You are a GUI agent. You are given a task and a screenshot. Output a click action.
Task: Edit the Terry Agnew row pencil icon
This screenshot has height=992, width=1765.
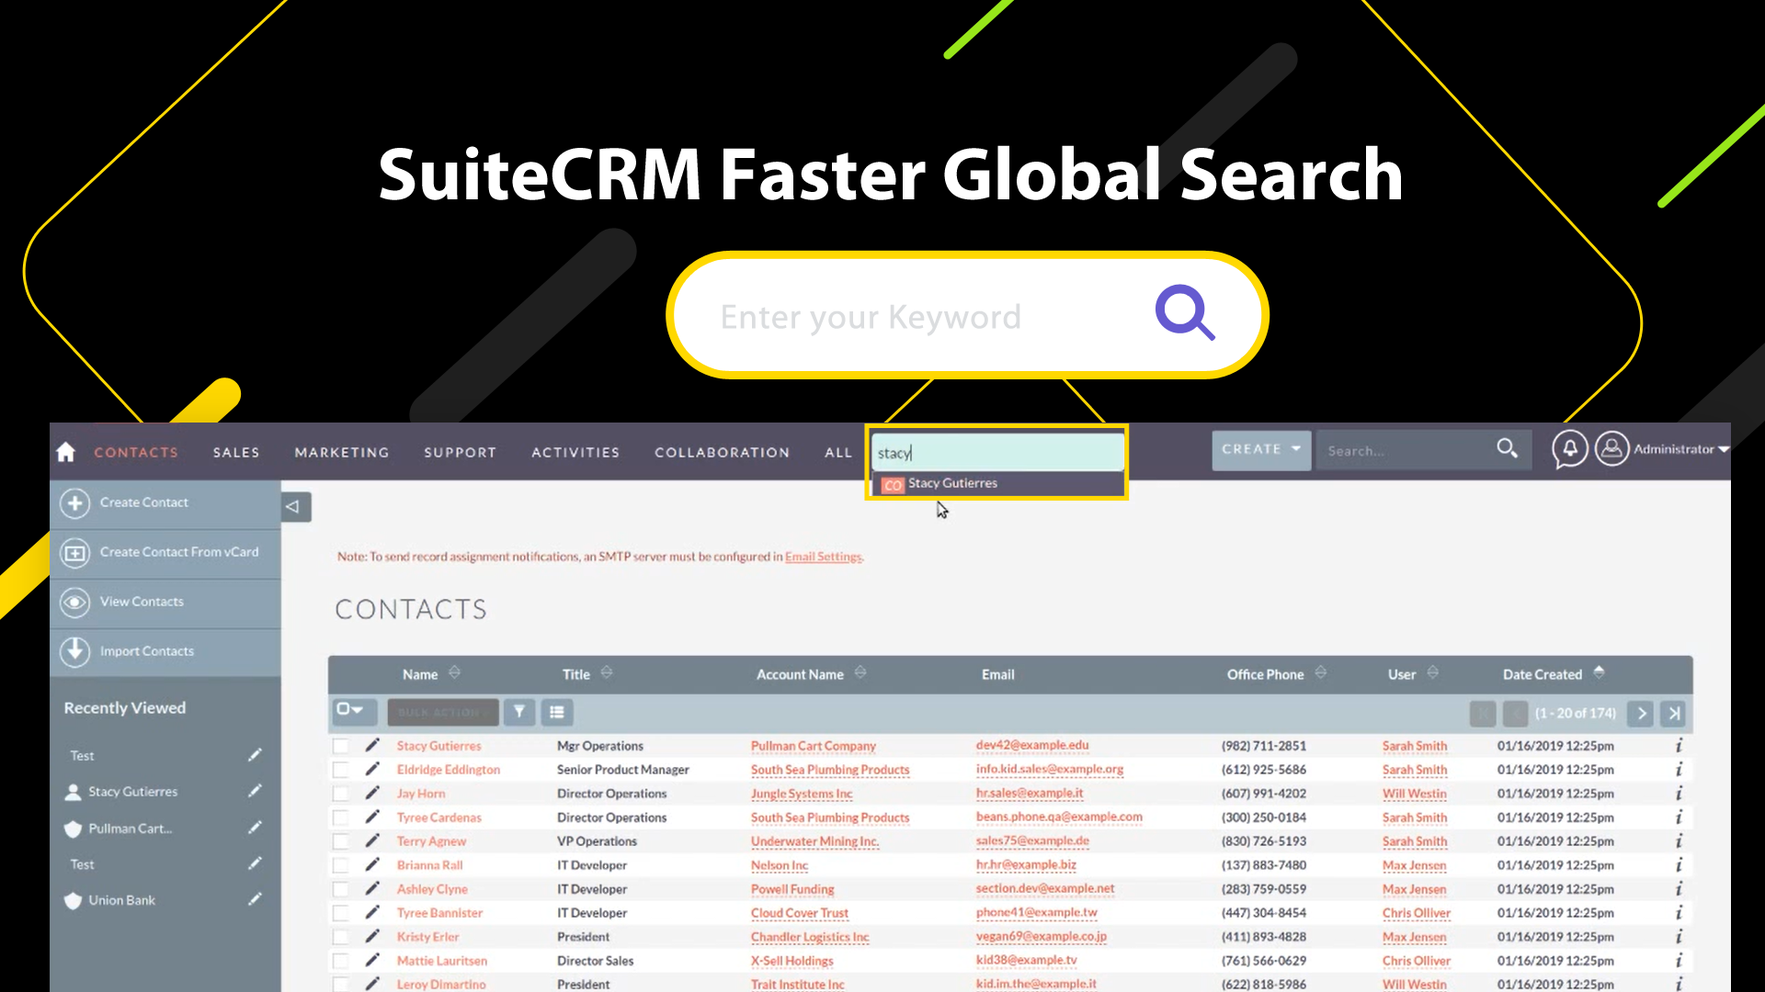[372, 840]
